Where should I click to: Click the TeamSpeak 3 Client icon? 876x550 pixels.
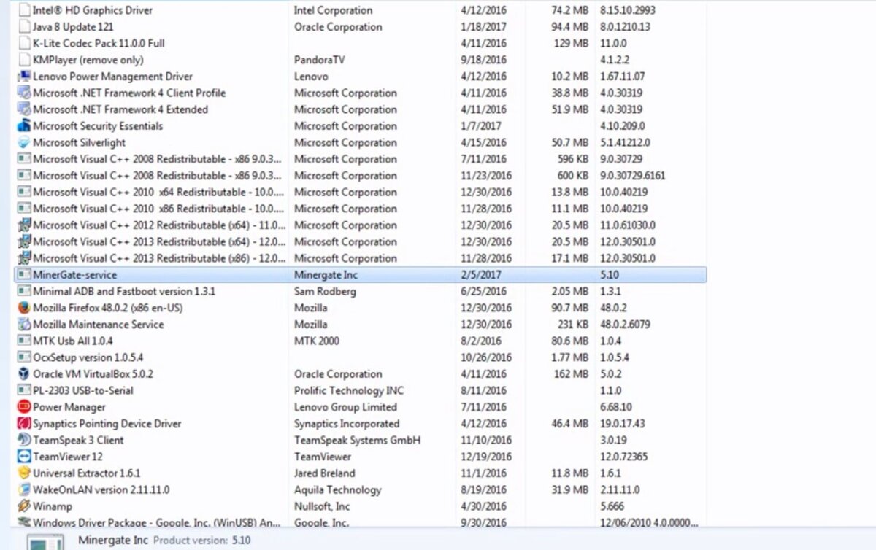(24, 440)
